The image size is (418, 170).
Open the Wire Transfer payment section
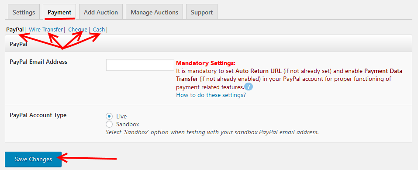pos(46,30)
